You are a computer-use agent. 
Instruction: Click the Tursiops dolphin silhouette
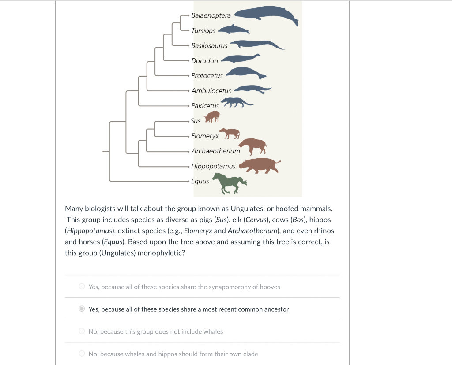point(233,29)
